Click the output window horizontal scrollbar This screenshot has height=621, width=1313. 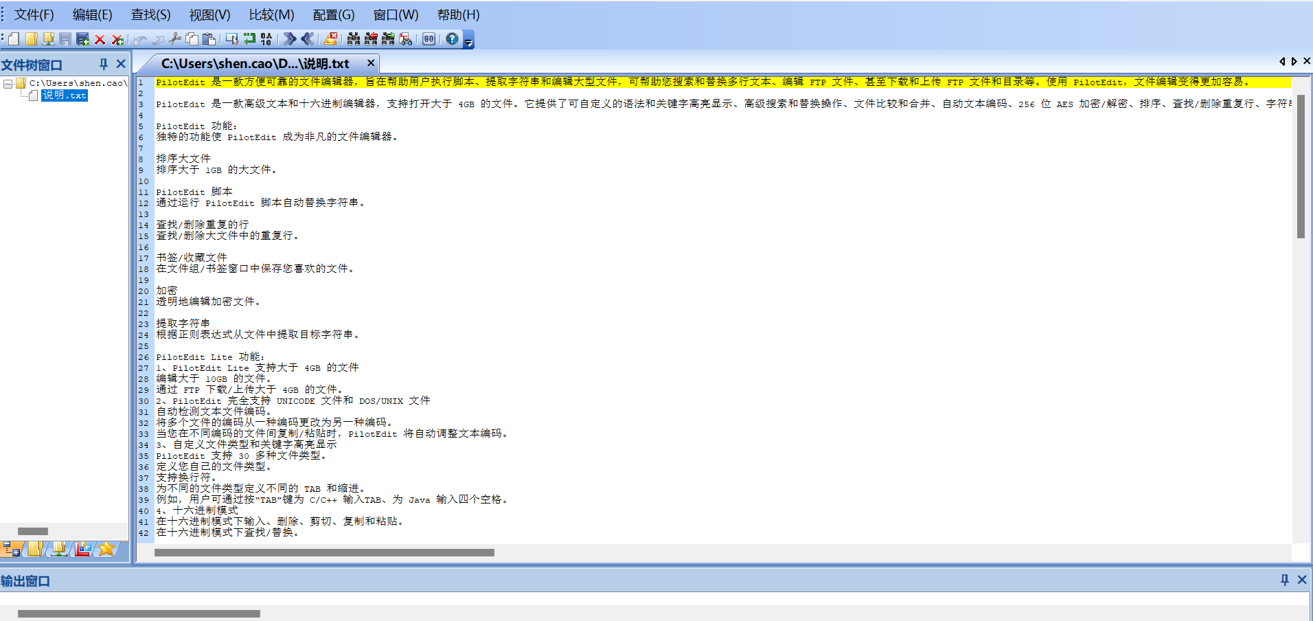139,613
